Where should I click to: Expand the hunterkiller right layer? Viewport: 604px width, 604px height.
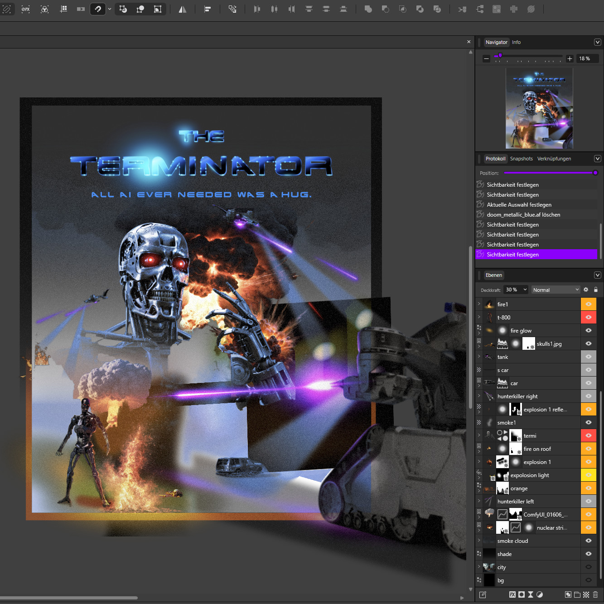479,396
